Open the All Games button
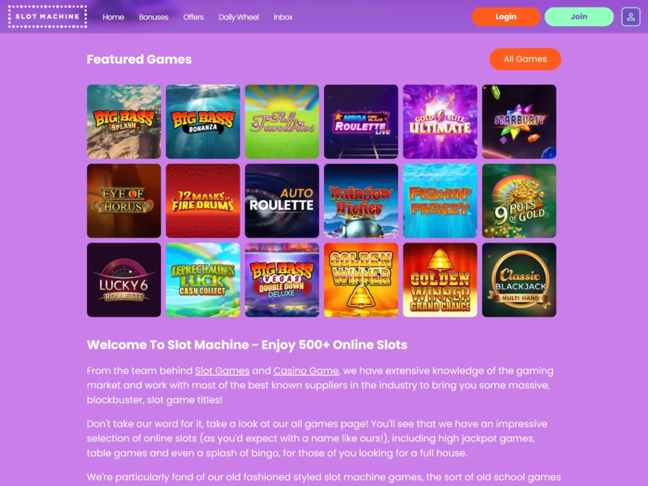 pos(525,59)
